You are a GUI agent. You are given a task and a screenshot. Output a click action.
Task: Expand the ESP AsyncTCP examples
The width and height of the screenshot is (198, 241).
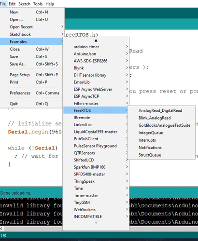click(96, 96)
